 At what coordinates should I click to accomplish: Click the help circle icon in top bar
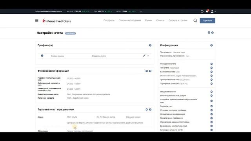click(x=202, y=11)
